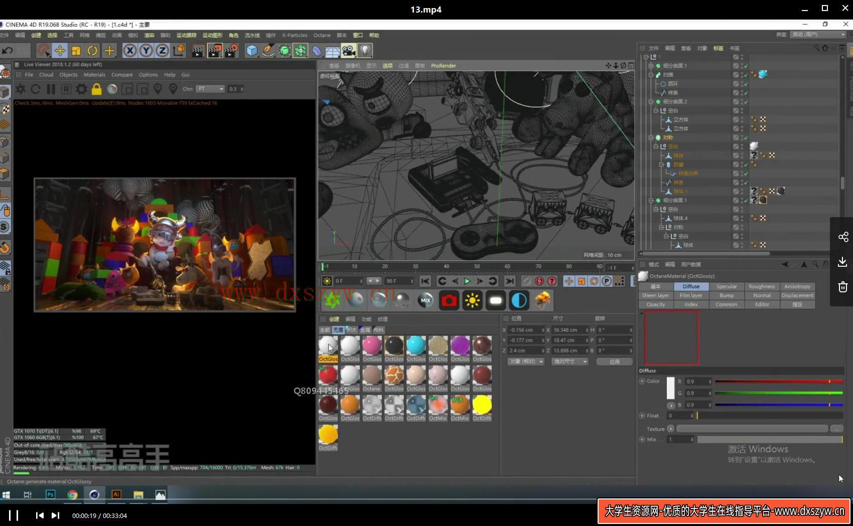
Task: Toggle parameter P keyframe recording
Action: (607, 281)
